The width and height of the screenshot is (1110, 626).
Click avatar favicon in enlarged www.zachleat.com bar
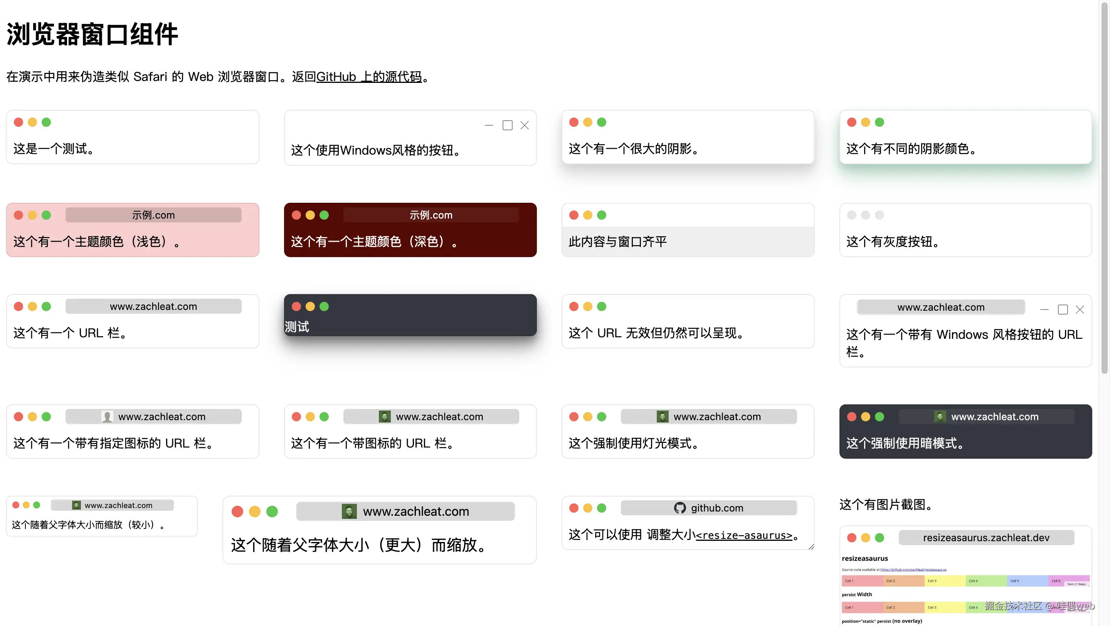pos(349,512)
